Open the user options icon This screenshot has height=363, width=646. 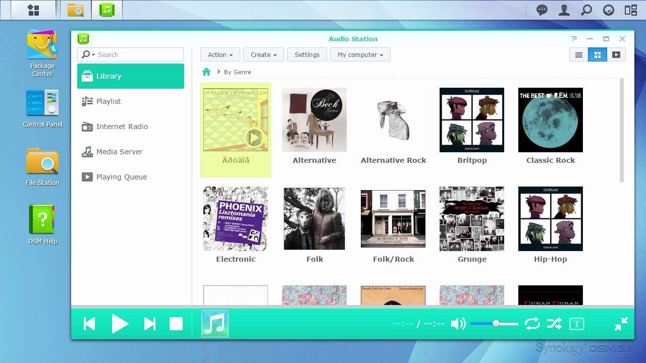[x=564, y=10]
